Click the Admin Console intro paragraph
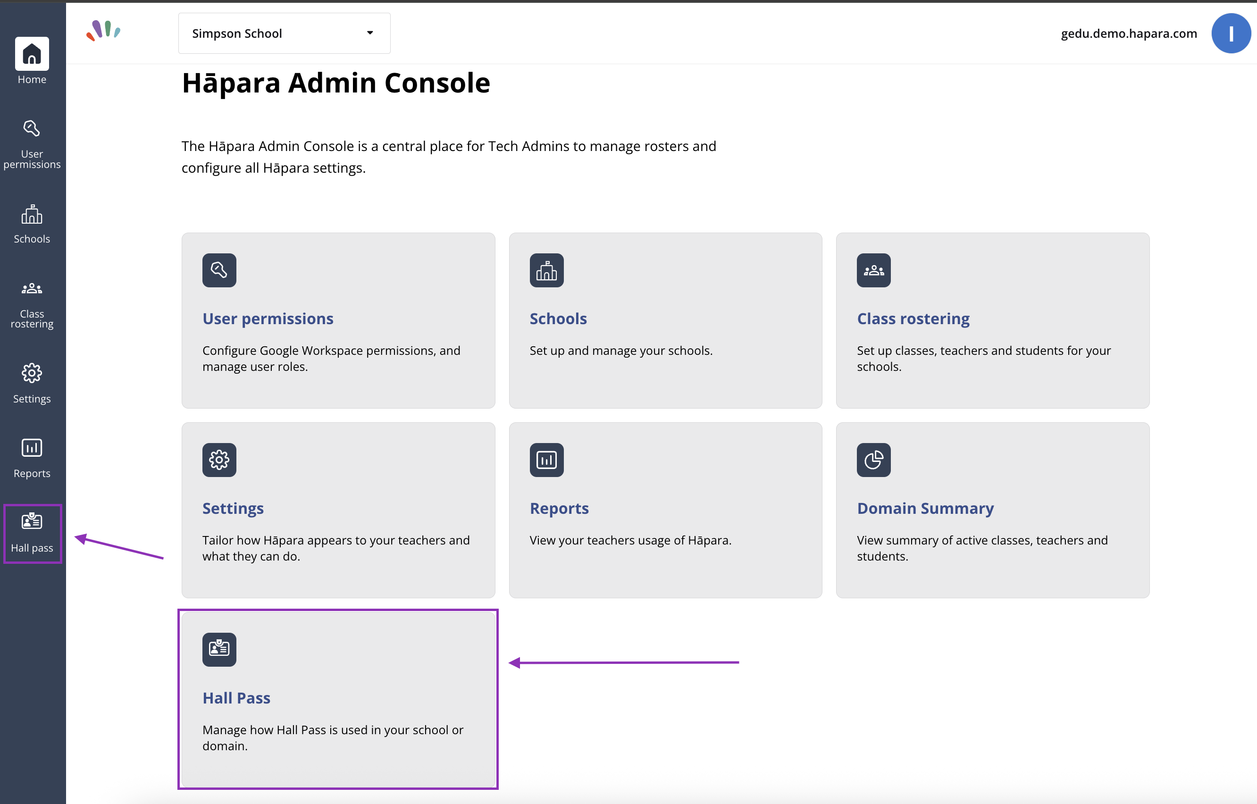This screenshot has width=1257, height=804. click(x=449, y=157)
